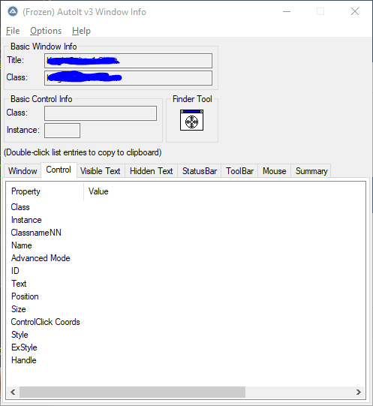Switch to the Visible Text tab
Viewport: 373px width, 406px height.
pos(101,171)
